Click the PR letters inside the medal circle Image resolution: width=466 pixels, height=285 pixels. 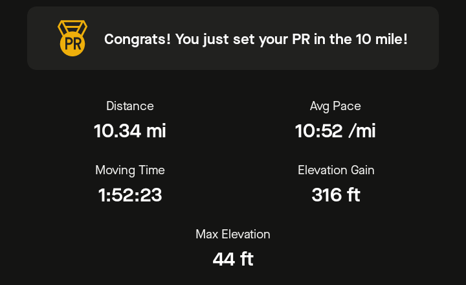coord(72,44)
